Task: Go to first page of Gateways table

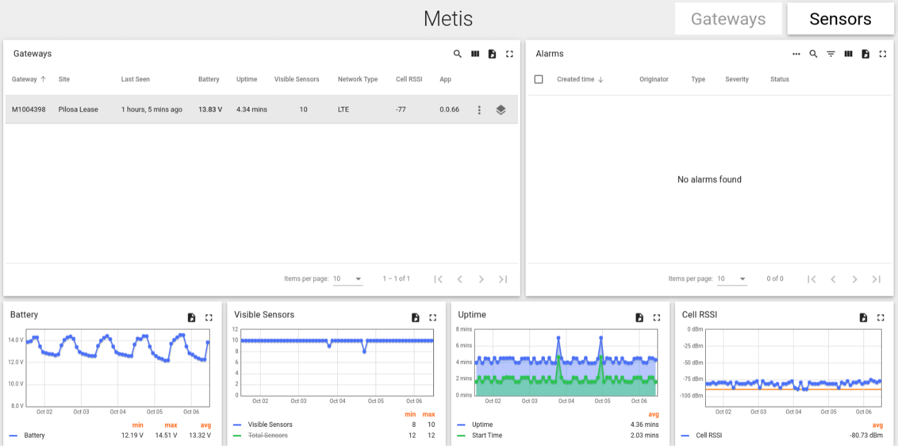Action: pyautogui.click(x=438, y=279)
